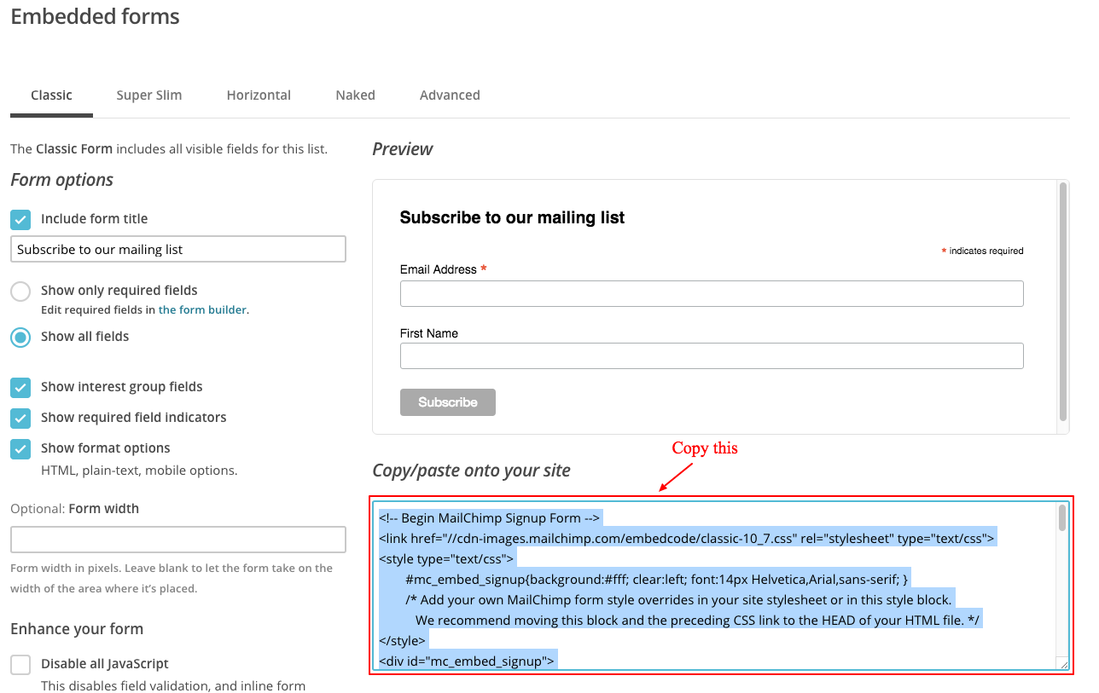Screen dimensions: 1099x693
Task: Uncheck the Include form title checkbox
Action: point(21,220)
